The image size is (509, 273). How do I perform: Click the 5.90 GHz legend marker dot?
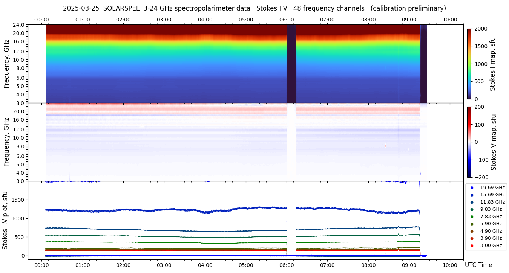point(472,224)
